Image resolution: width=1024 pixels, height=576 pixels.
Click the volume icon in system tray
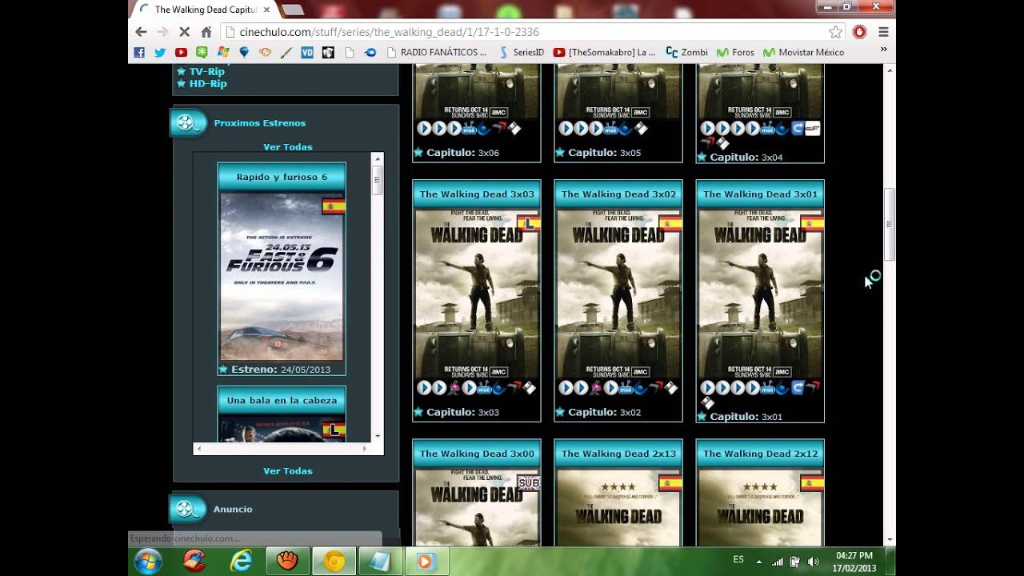[814, 562]
